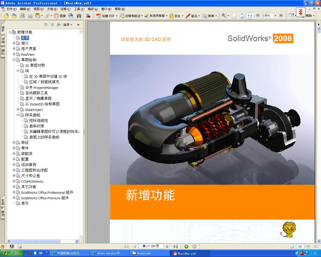Open the 注释 menu

[x=65, y=9]
